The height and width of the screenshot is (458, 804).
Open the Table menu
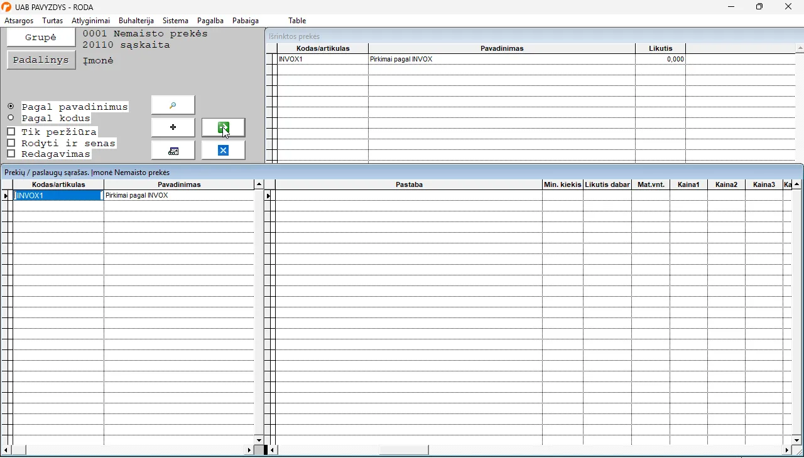(x=297, y=21)
